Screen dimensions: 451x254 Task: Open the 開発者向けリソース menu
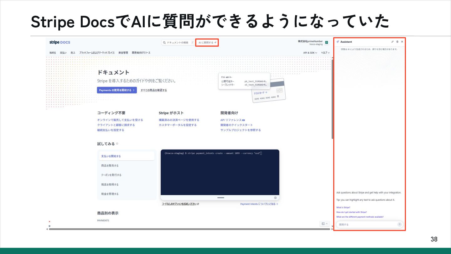141,53
